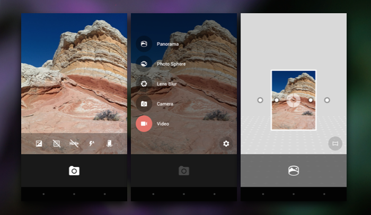
Task: Select the red Video mode icon
Action: 144,124
